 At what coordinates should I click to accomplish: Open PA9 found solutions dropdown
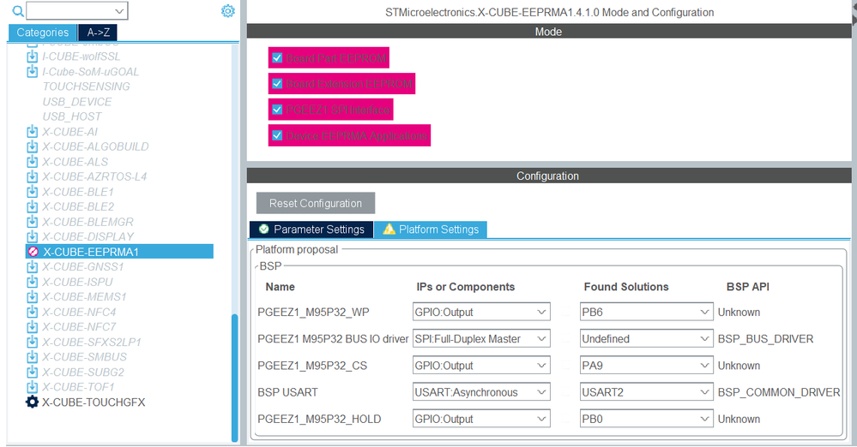647,366
